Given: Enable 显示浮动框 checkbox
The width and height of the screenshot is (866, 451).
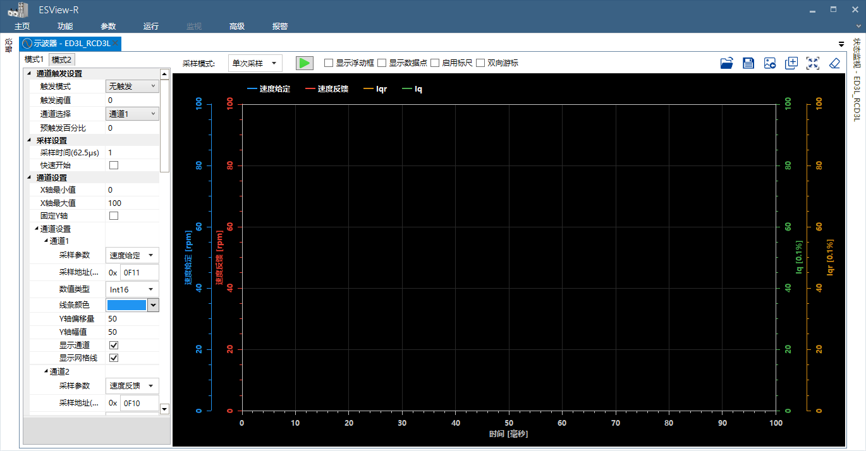Looking at the screenshot, I should pos(328,63).
